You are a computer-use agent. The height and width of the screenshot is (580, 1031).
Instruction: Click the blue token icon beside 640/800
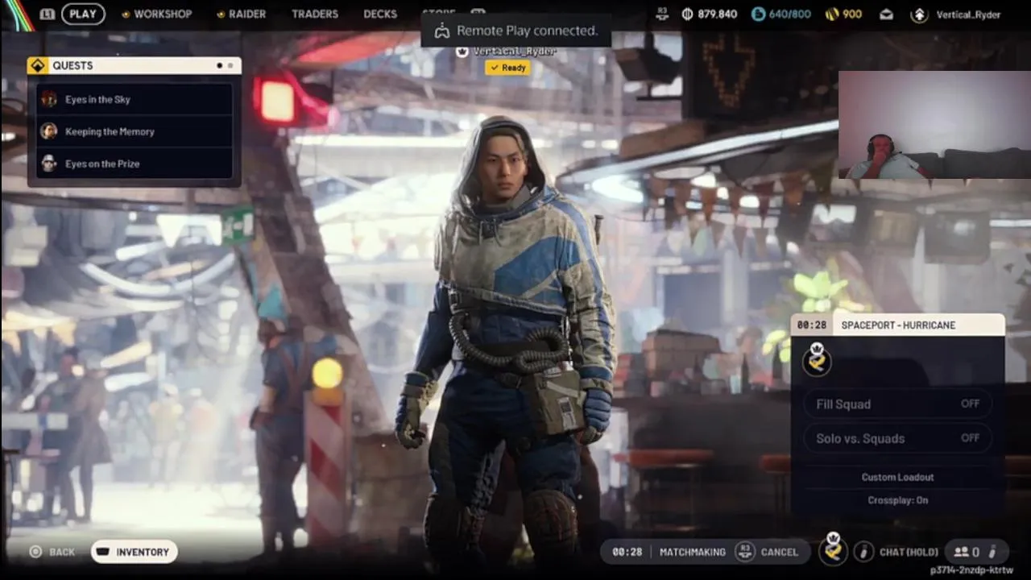pos(758,14)
